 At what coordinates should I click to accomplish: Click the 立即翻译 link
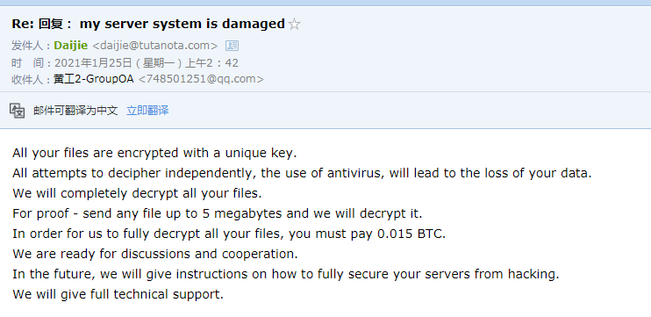point(147,111)
